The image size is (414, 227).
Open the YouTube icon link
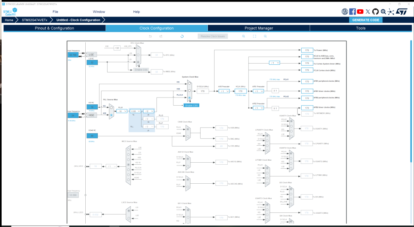click(360, 12)
